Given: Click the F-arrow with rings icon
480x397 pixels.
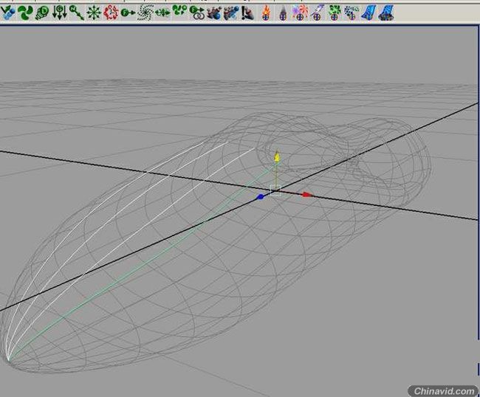Looking at the screenshot, I should [197, 13].
